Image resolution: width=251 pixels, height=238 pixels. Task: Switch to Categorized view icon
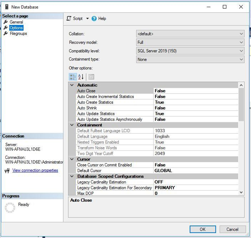pos(73,77)
